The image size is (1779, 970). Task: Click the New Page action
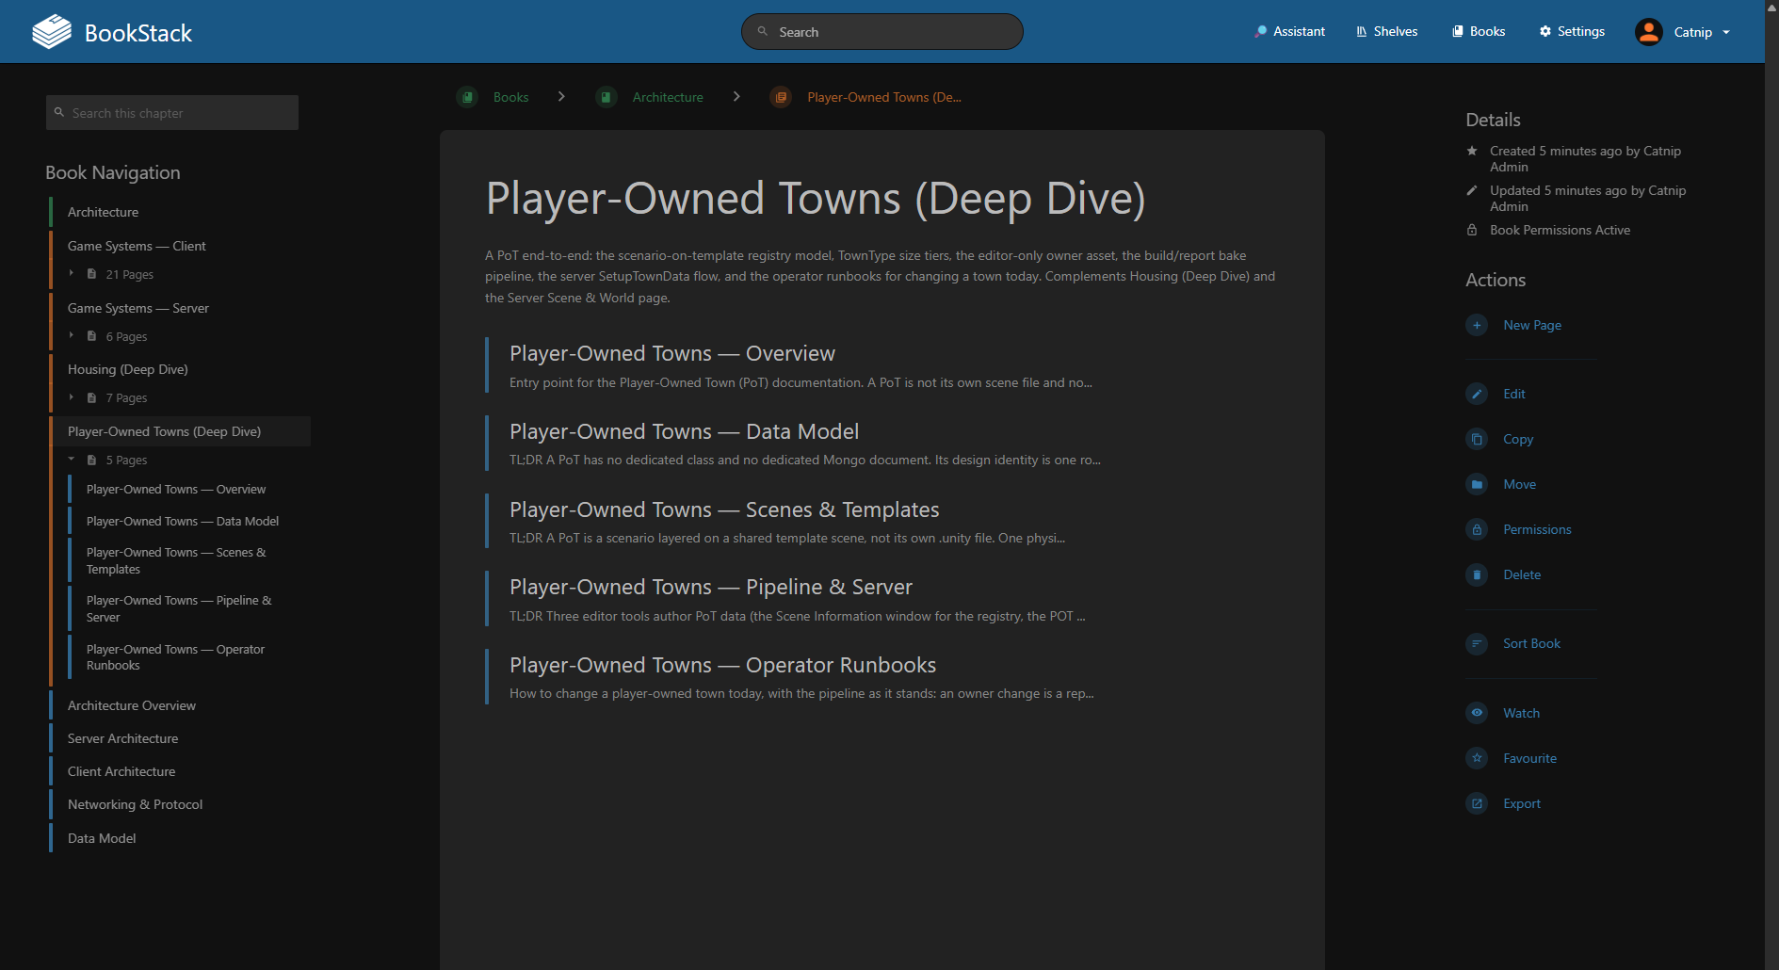coord(1532,325)
